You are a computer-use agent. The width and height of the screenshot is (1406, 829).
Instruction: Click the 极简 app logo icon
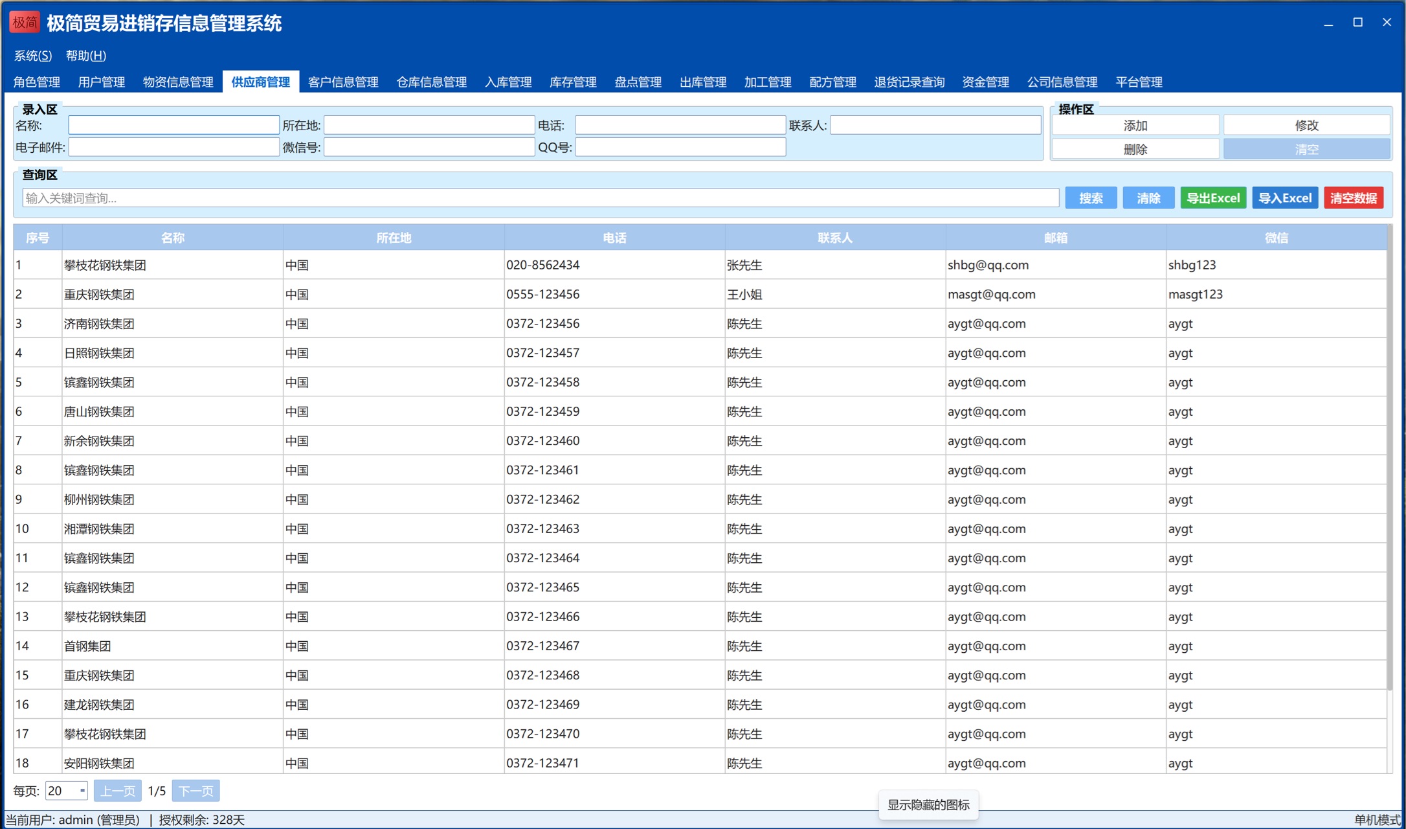(25, 23)
